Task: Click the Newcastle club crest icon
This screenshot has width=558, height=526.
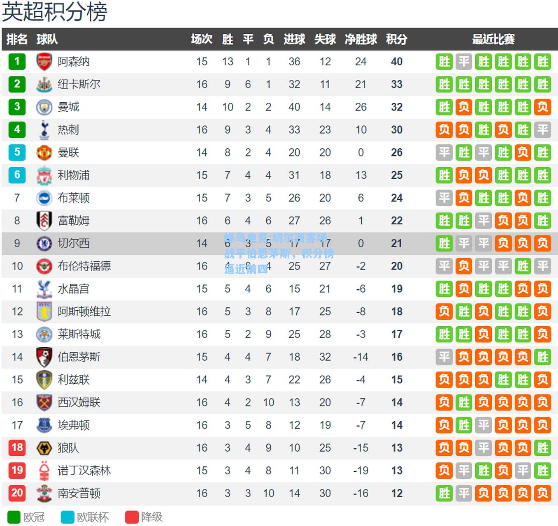Action: pos(44,84)
